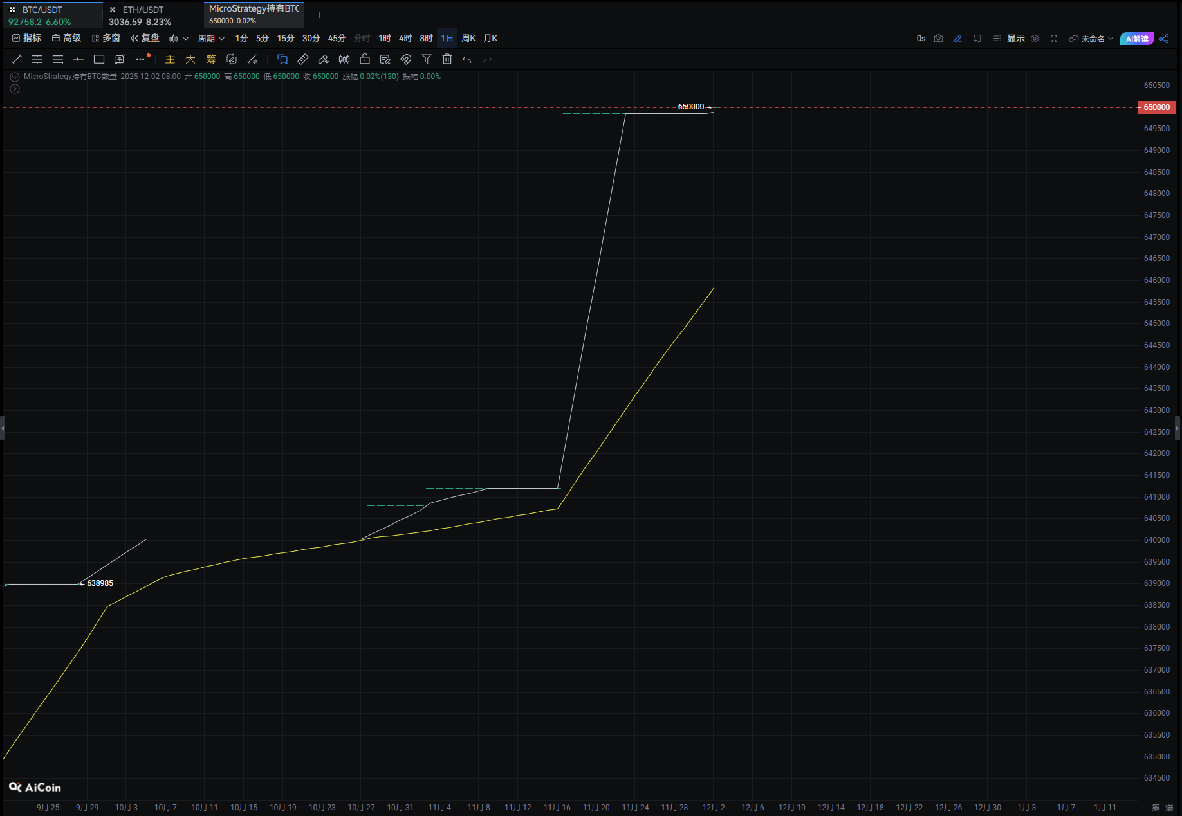Switch to the ETH/USDT tab
Screen dimensions: 1182x816
[x=152, y=15]
